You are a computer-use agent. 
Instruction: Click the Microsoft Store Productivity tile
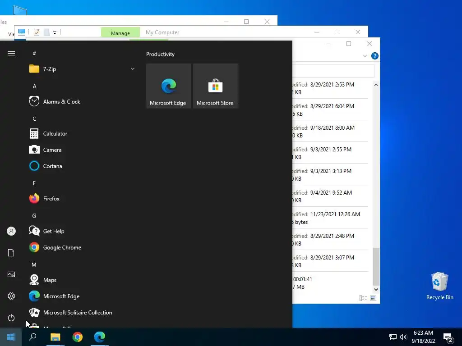tap(215, 86)
